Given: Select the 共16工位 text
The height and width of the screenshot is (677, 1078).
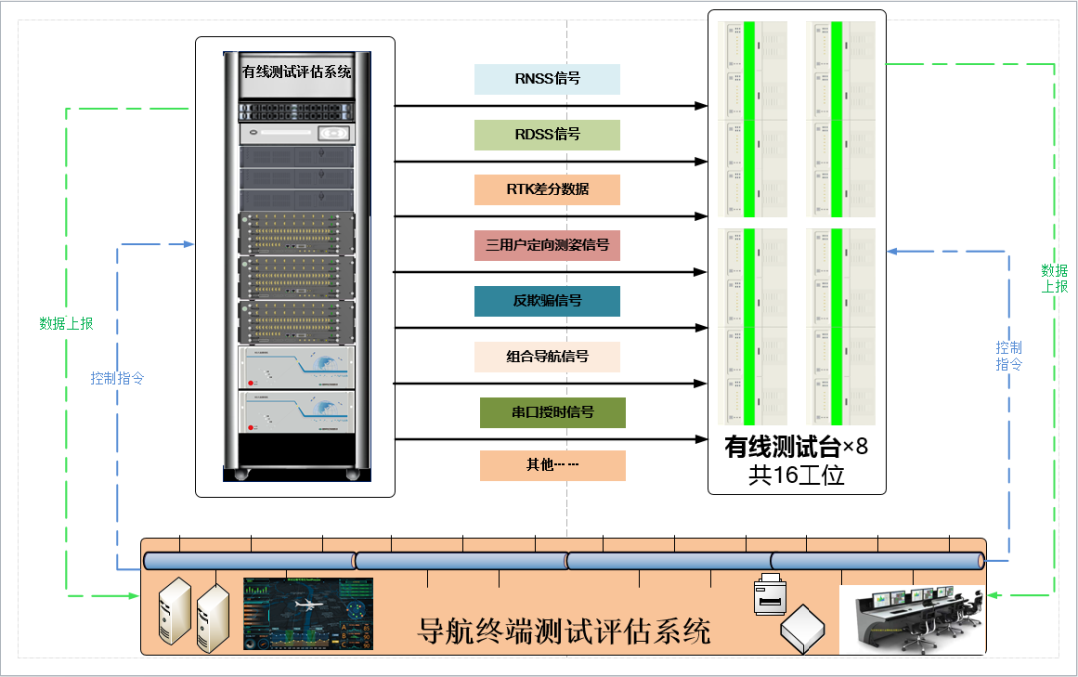Looking at the screenshot, I should pos(797,475).
